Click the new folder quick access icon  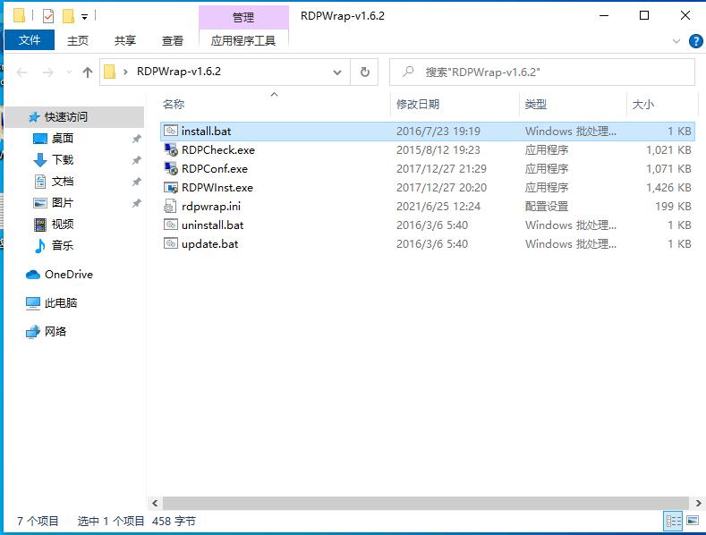[x=68, y=16]
